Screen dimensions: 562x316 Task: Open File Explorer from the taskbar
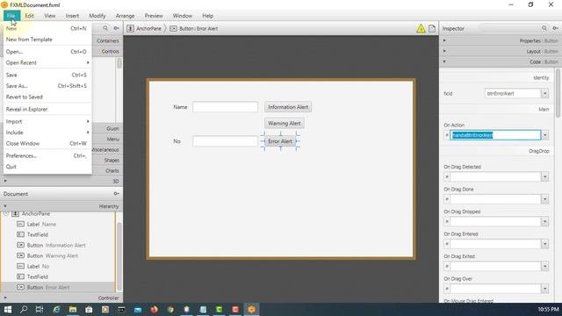pyautogui.click(x=73, y=309)
